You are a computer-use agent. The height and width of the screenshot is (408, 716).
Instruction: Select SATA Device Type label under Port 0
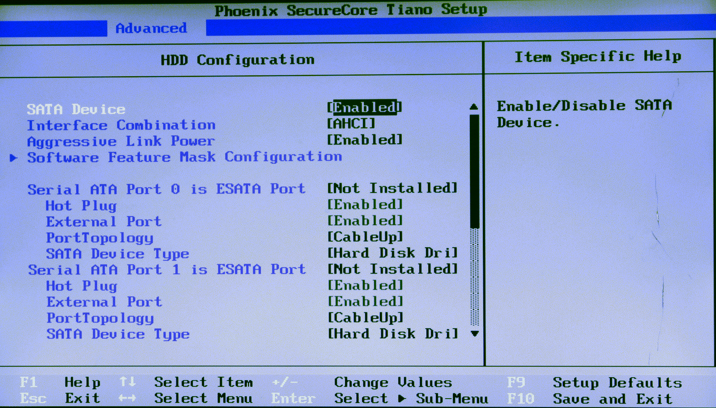pos(118,254)
